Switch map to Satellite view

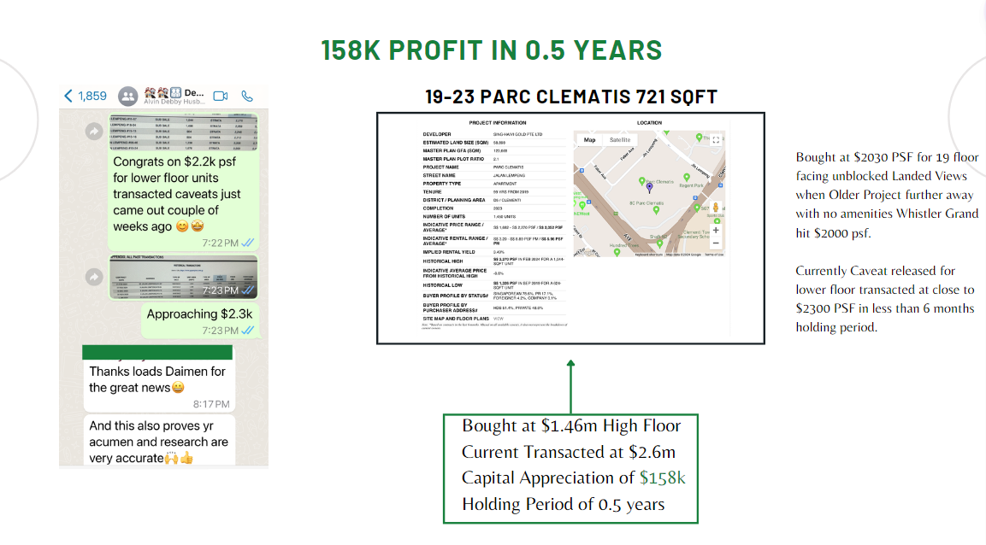620,139
